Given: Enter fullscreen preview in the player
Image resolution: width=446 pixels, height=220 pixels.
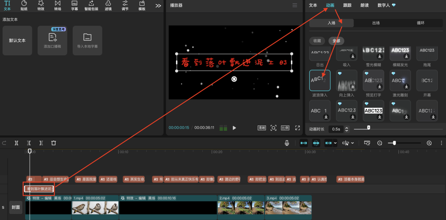Looking at the screenshot, I should click(297, 128).
